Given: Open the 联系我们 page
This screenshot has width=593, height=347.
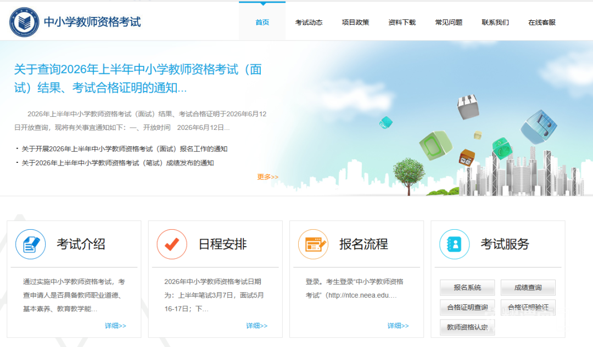Looking at the screenshot, I should point(495,22).
